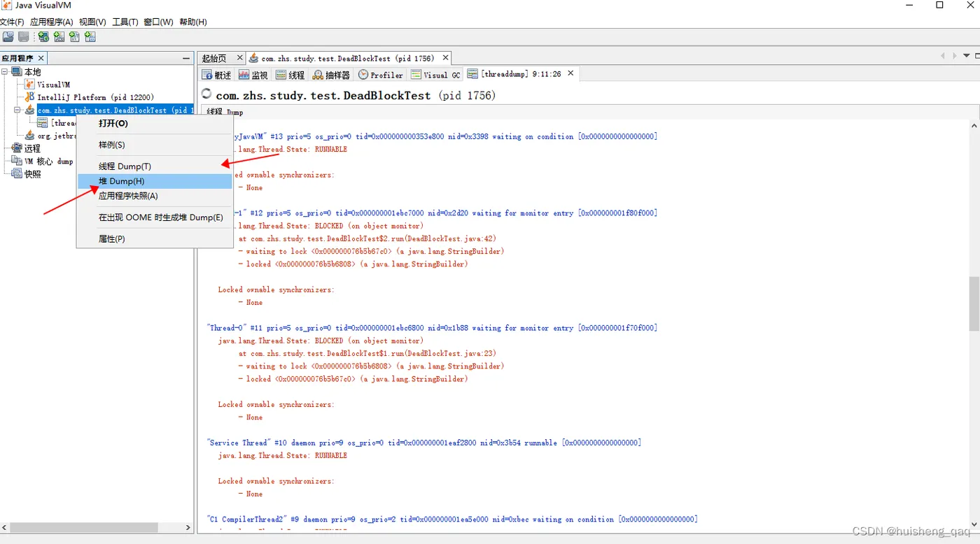This screenshot has height=544, width=980.
Task: Click the 快照 snapshots icon
Action: pyautogui.click(x=17, y=173)
